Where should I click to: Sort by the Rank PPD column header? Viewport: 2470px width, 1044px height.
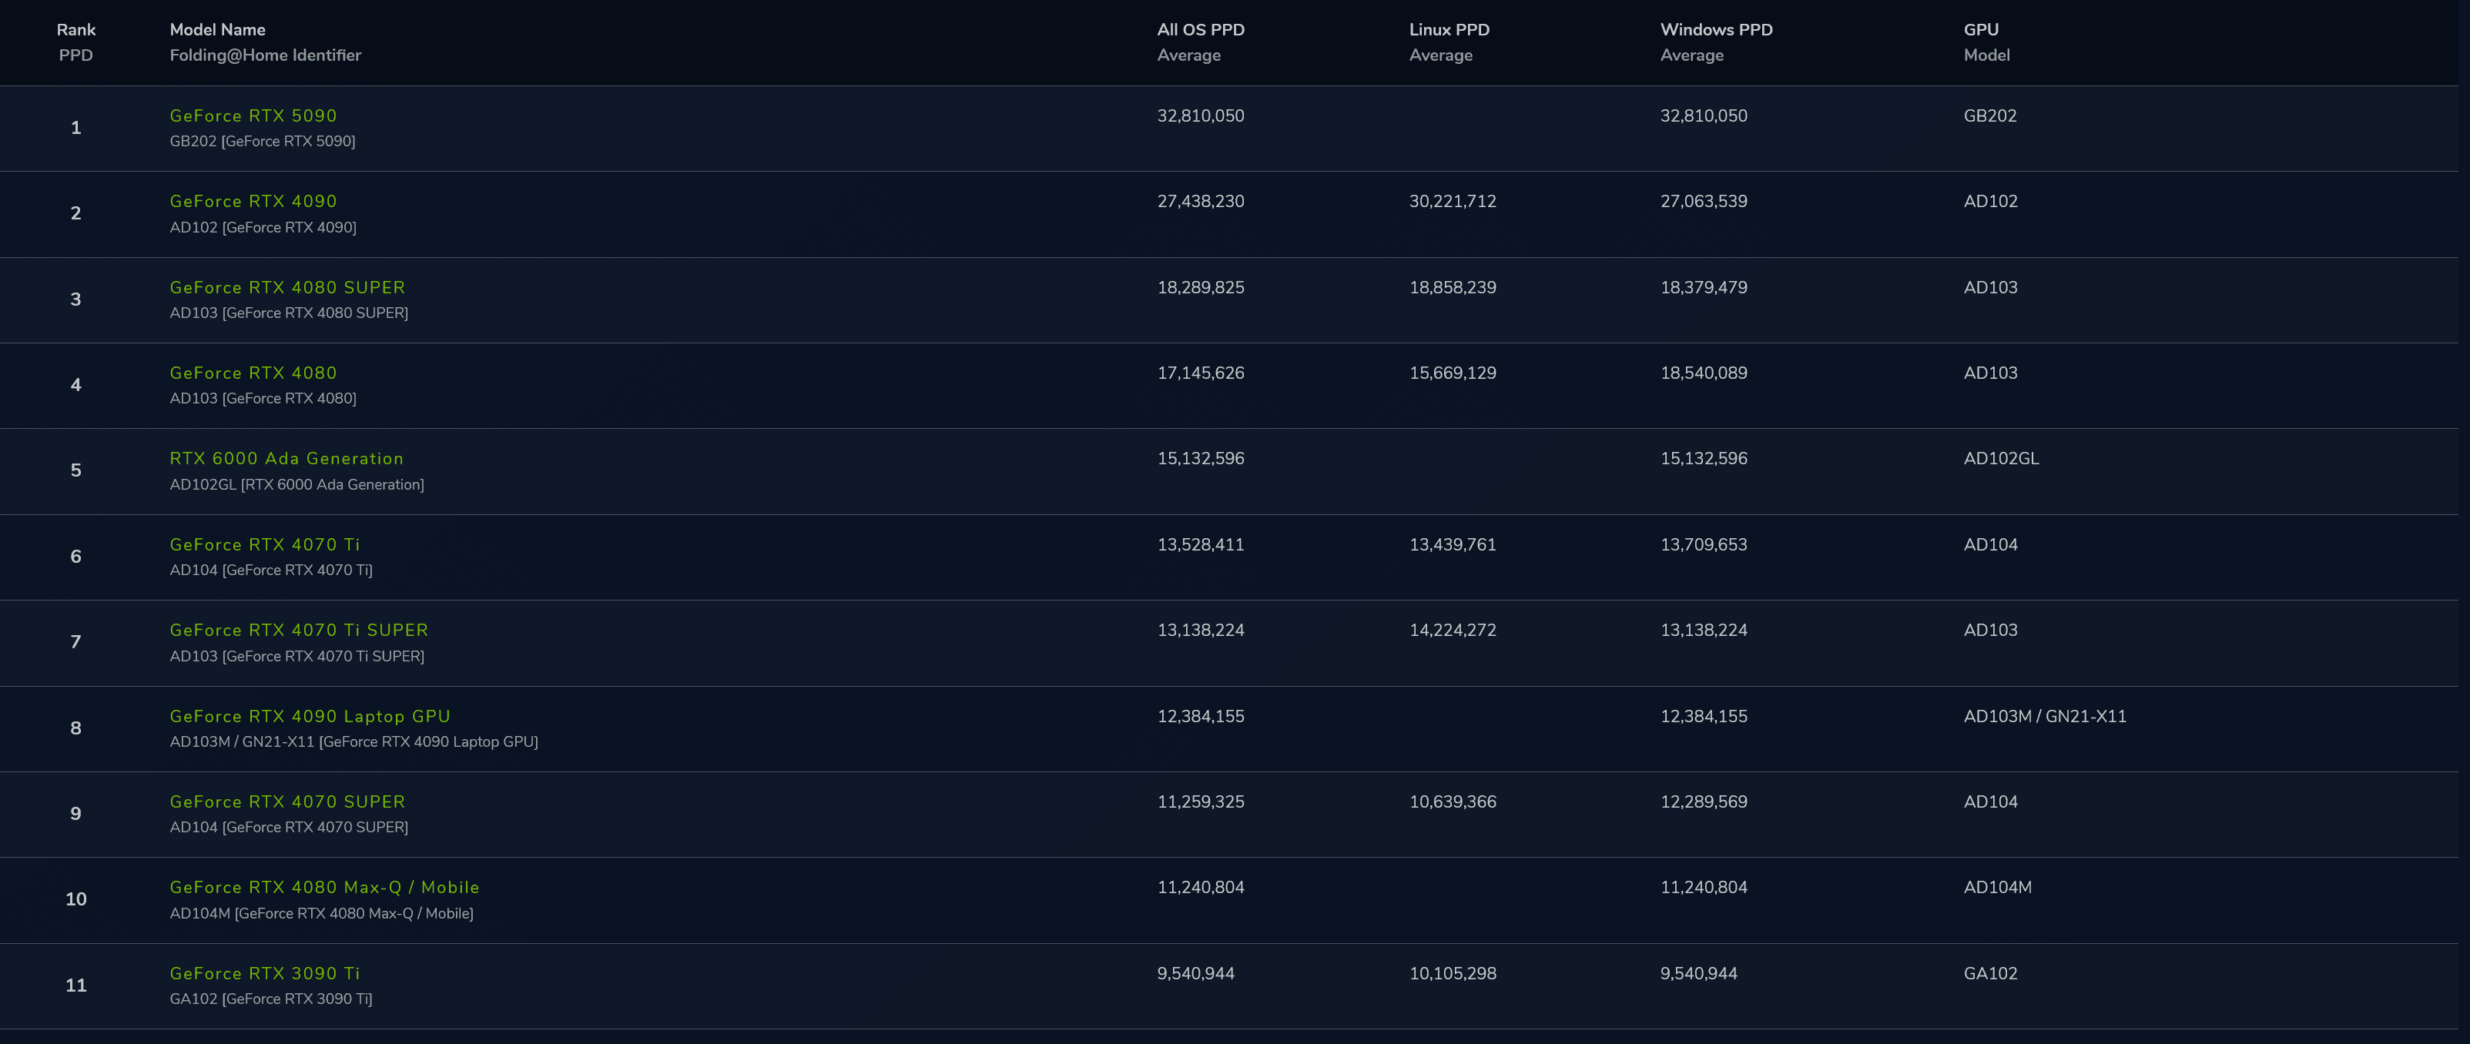(75, 42)
